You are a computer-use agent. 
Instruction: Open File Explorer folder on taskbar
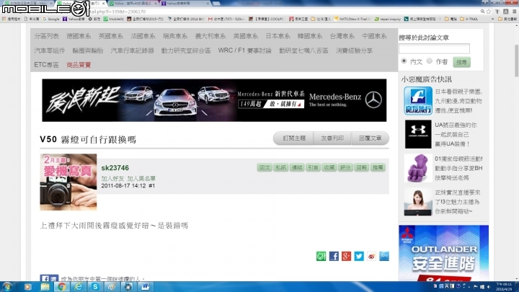[45, 287]
